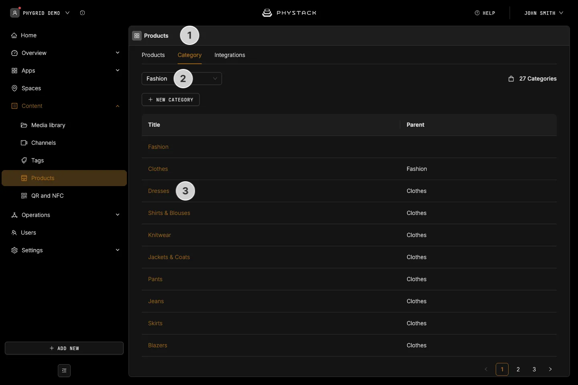This screenshot has width=578, height=385.
Task: Click the Settings gear icon
Action: pos(14,250)
